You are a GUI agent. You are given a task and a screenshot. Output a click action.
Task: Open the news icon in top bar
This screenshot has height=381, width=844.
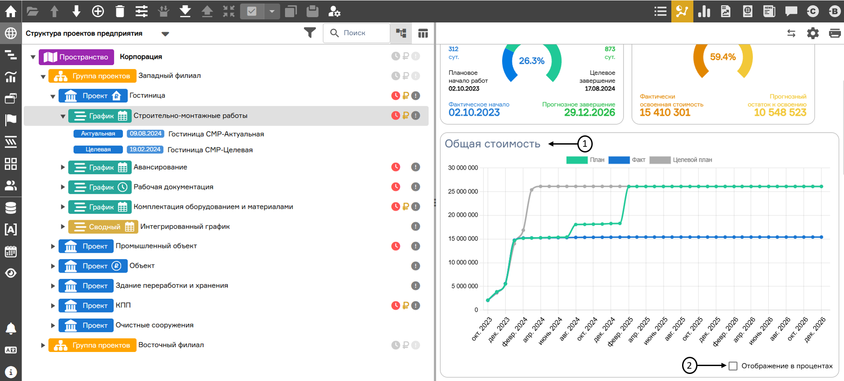coord(769,11)
